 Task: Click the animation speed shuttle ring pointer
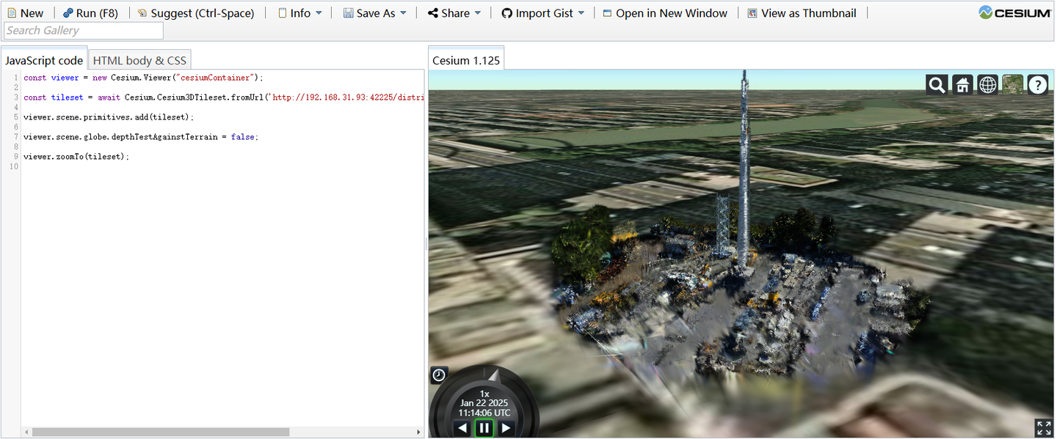(494, 375)
